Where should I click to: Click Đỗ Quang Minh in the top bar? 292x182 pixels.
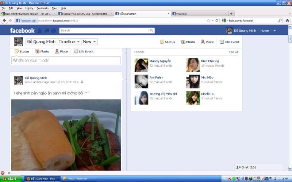click(x=245, y=31)
